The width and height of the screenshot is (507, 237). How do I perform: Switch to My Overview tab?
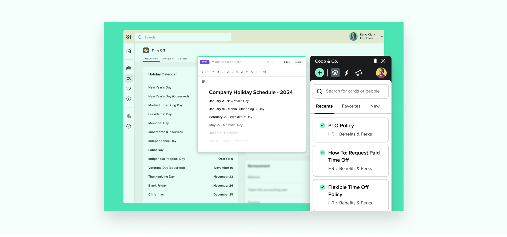tap(151, 59)
